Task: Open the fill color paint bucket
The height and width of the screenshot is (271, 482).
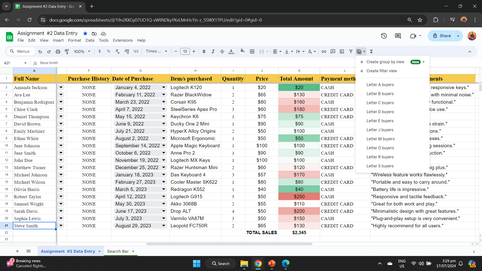Action: point(242,51)
